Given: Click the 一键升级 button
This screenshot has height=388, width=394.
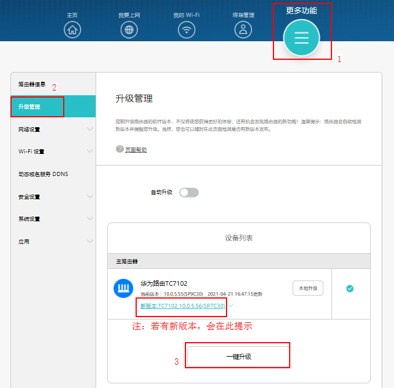Looking at the screenshot, I should 238,356.
